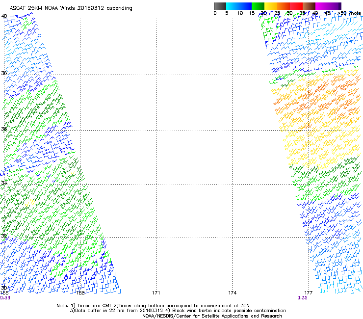Click latitude label 30 at bottom left
Viewport: 363px width, 319px height.
pos(4,288)
